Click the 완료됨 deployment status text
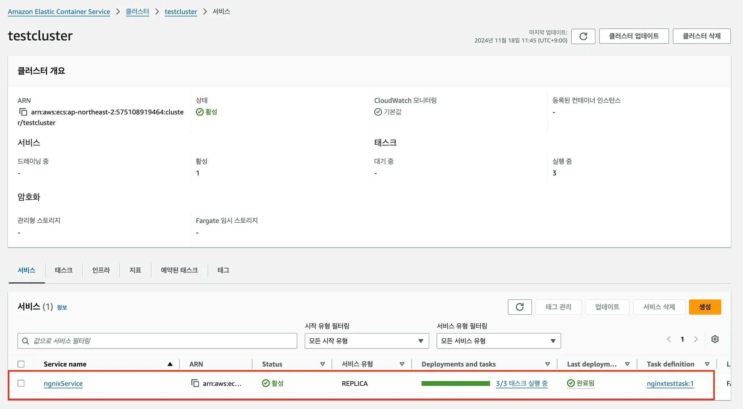The height and width of the screenshot is (409, 743). coord(585,383)
